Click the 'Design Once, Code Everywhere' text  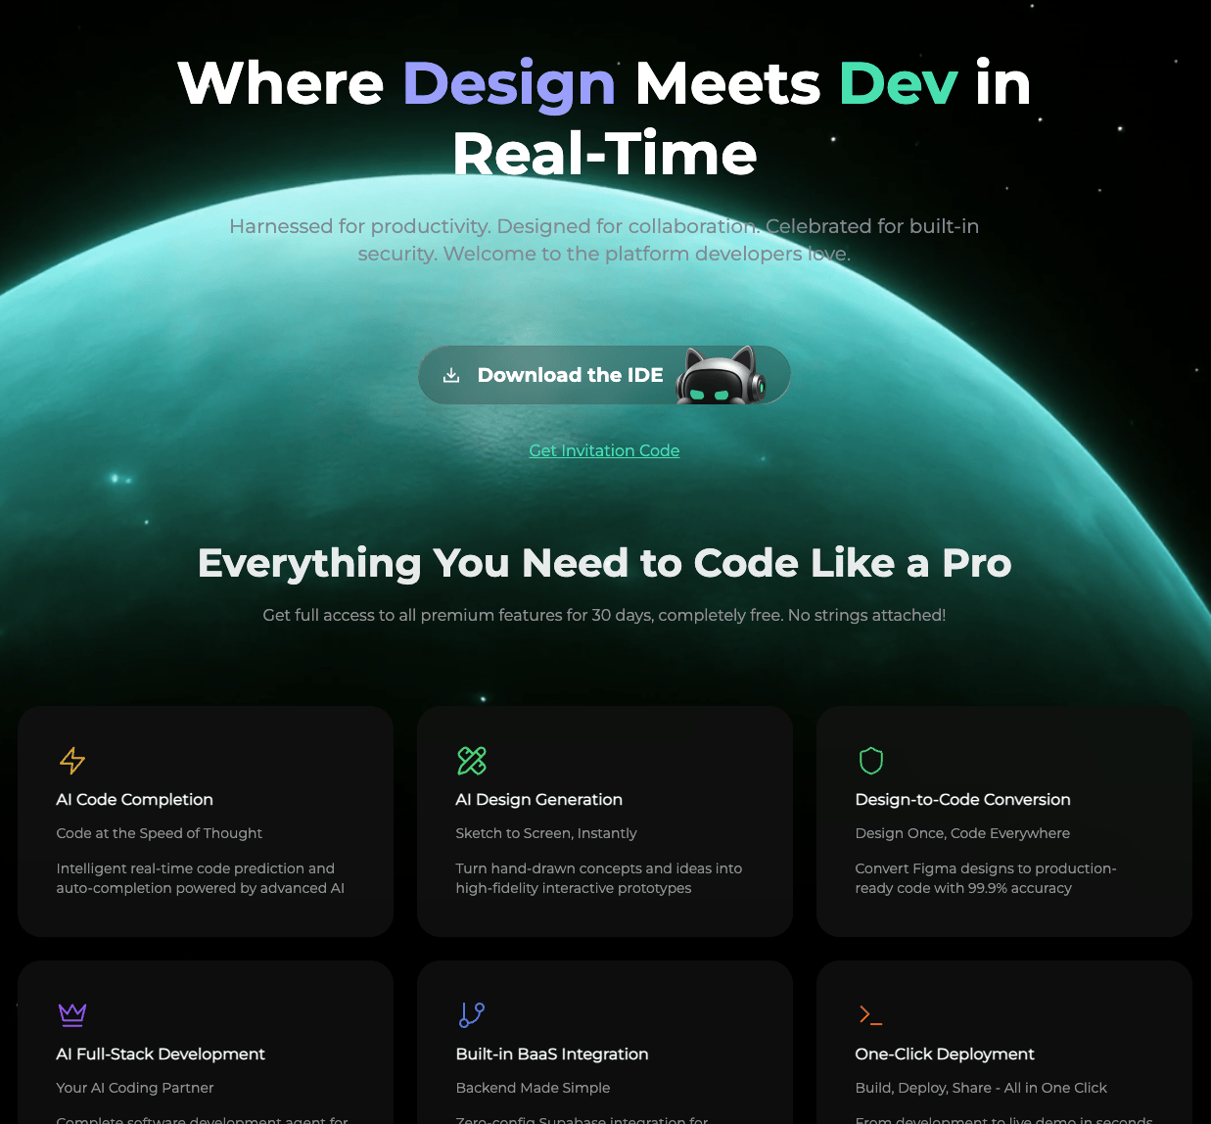962,833
